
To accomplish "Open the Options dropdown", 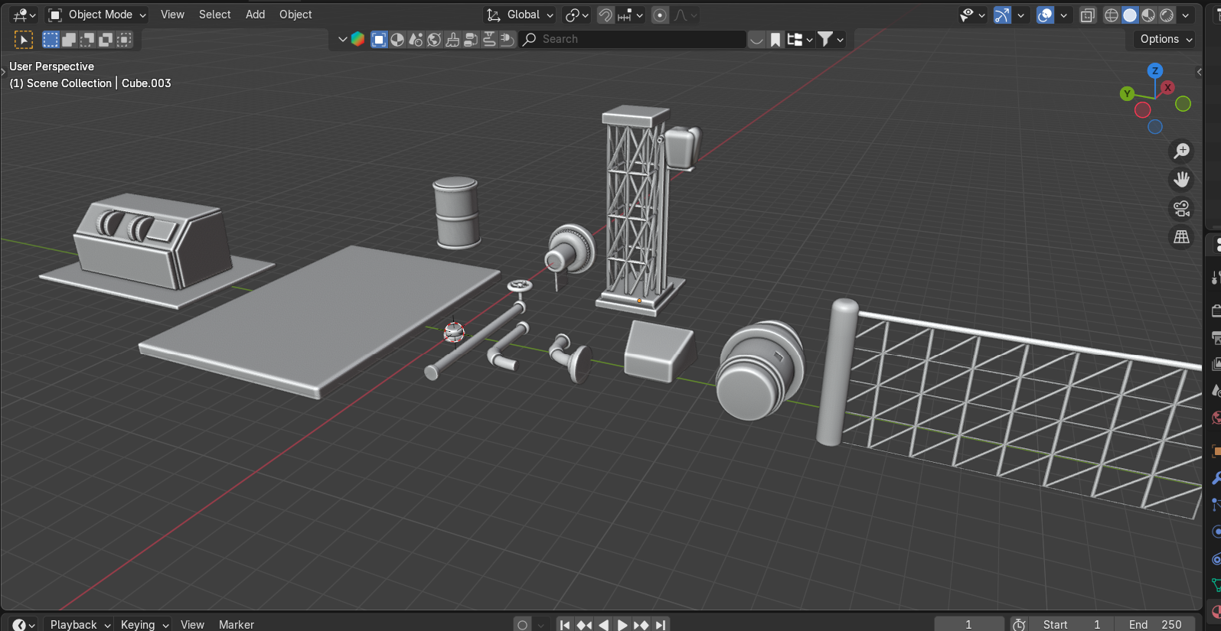I will (1166, 39).
